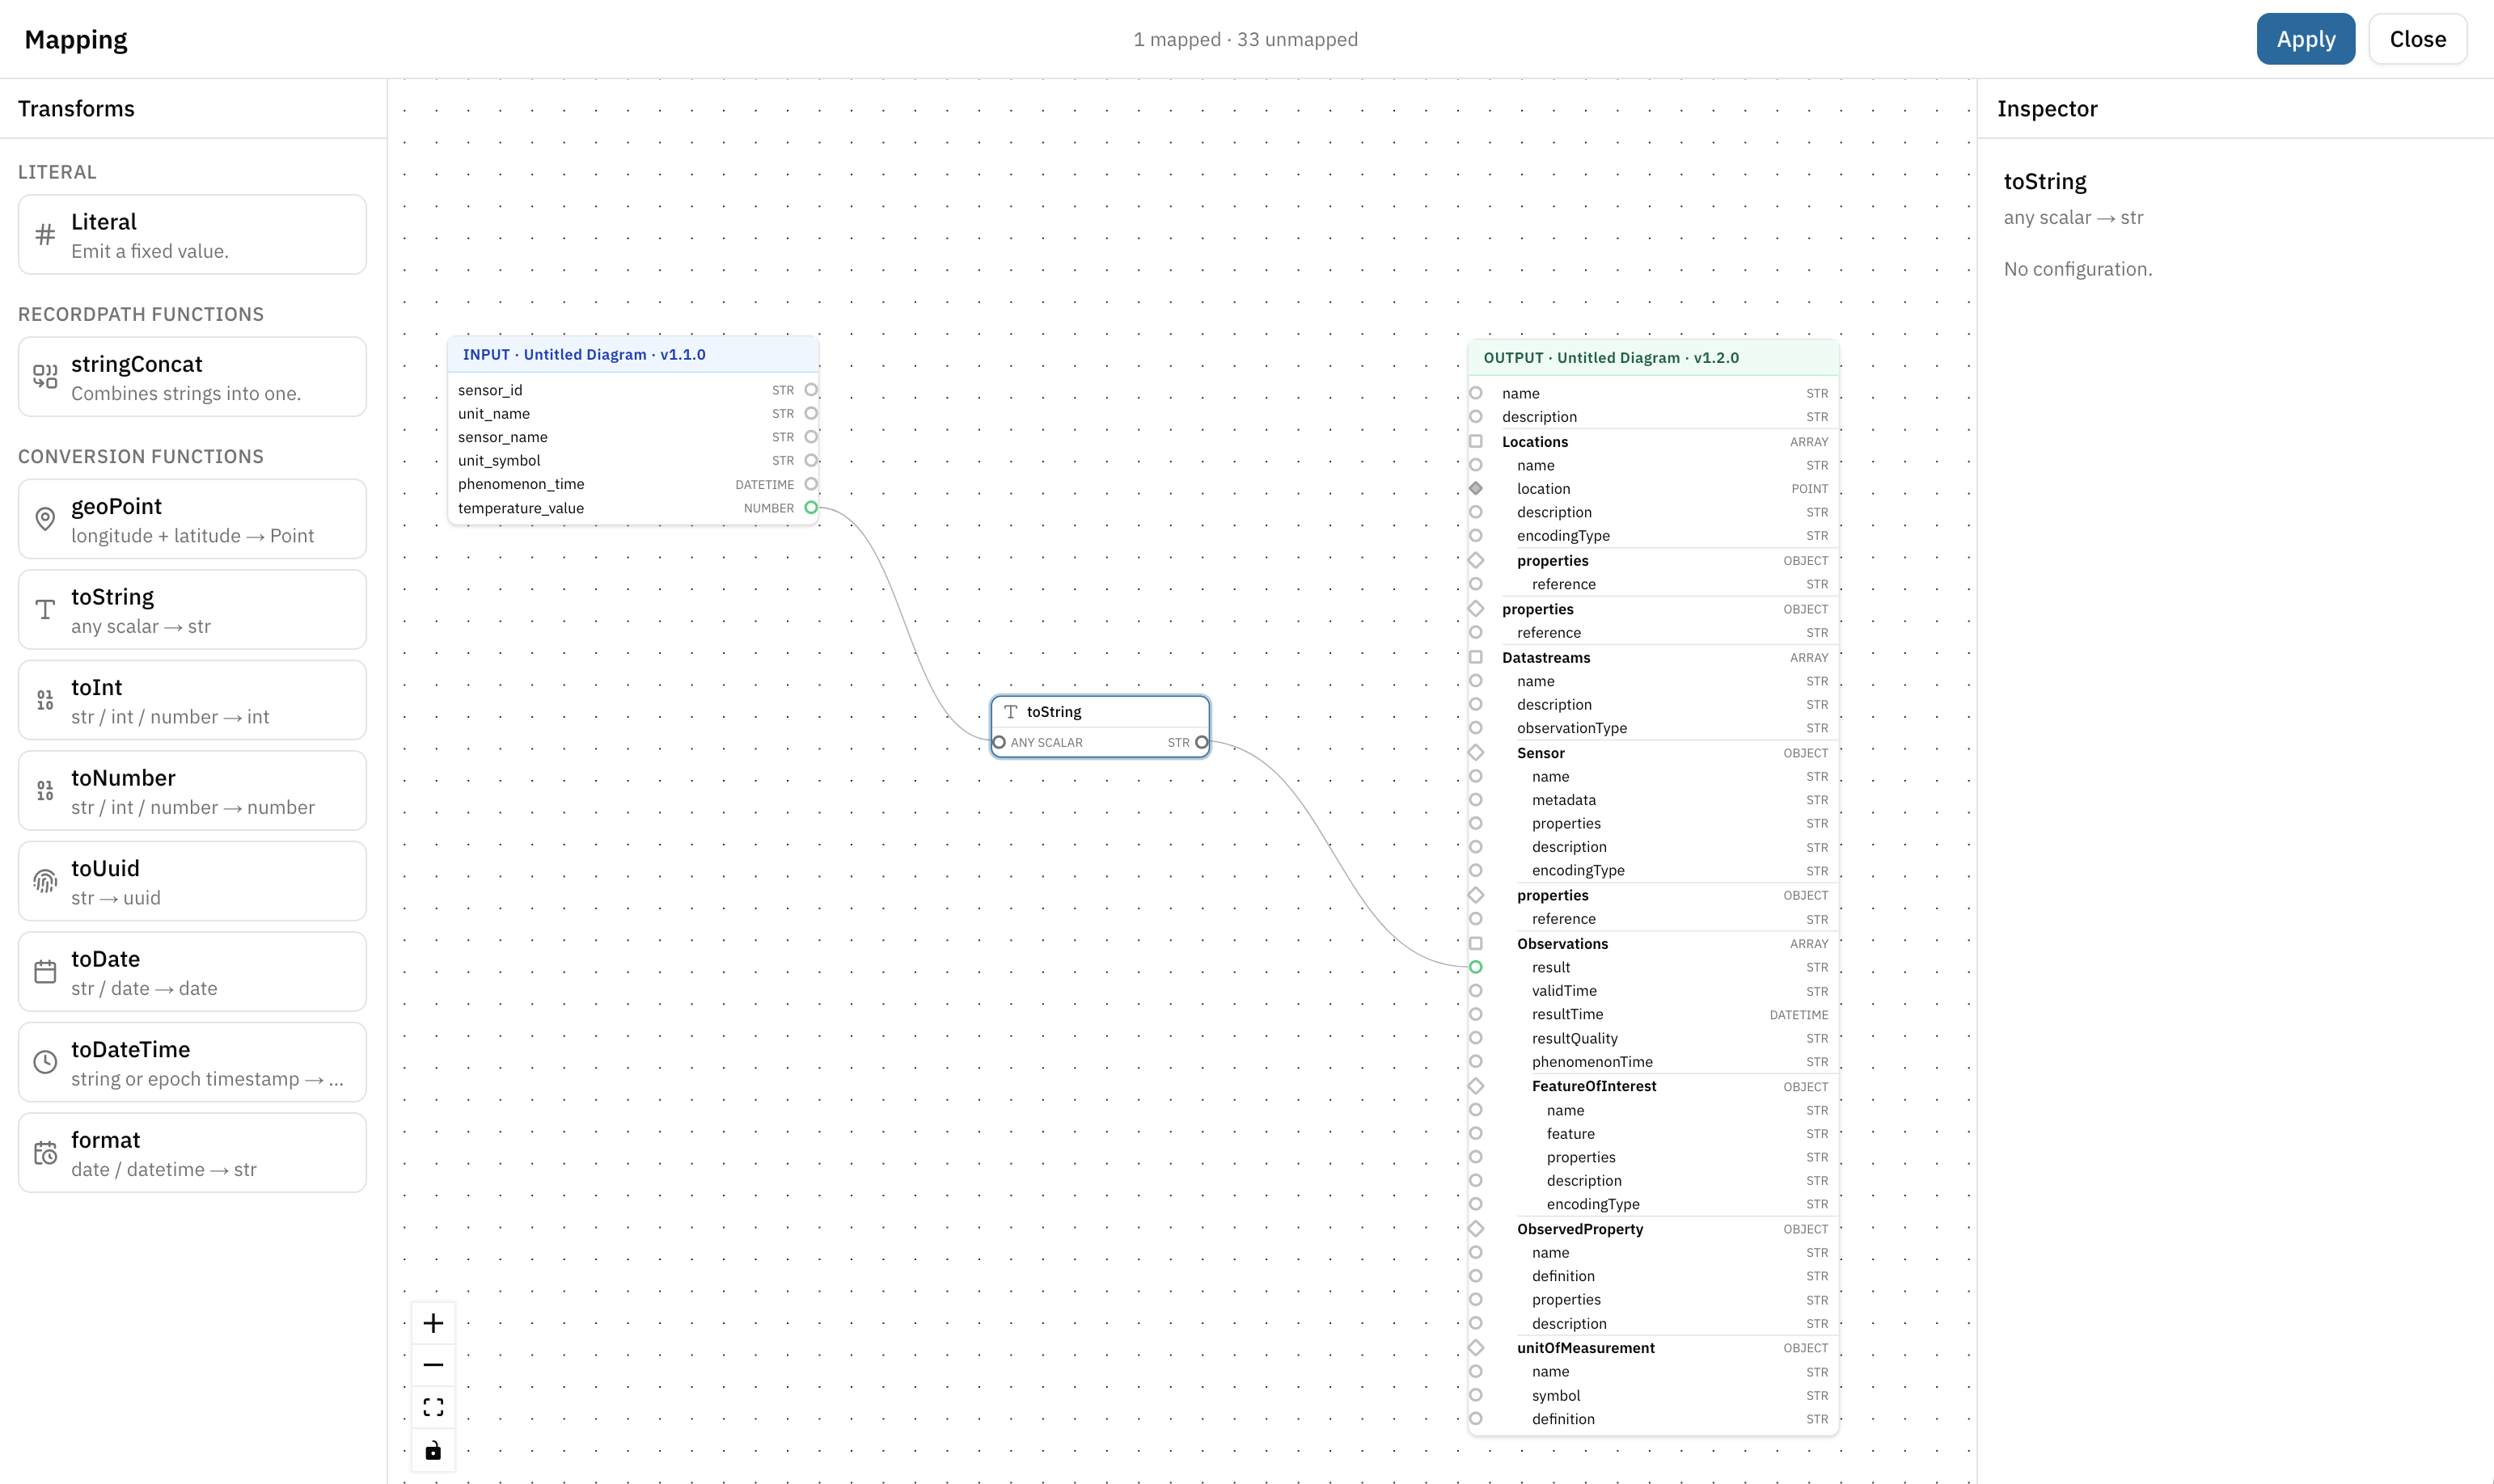Click the resultTime input port
Image resolution: width=2494 pixels, height=1484 pixels.
(1476, 1014)
